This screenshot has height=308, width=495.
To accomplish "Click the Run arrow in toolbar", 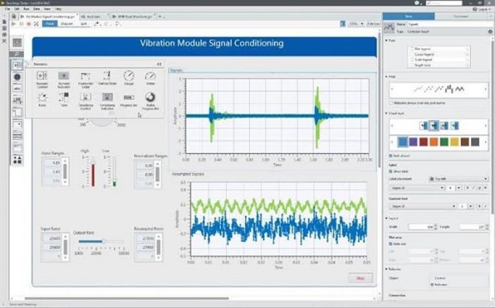I will tap(14, 24).
